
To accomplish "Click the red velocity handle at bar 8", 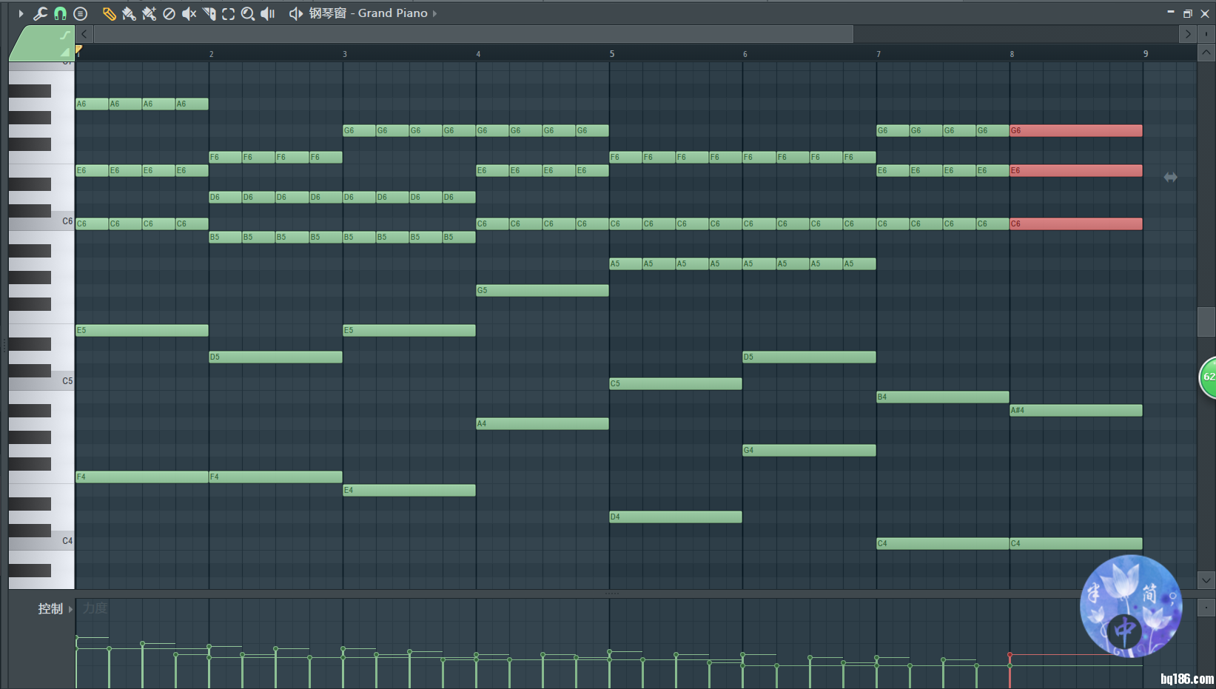I will pyautogui.click(x=1010, y=655).
